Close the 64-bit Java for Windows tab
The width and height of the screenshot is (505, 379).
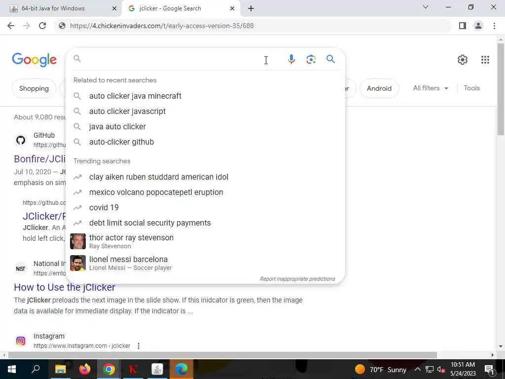click(x=114, y=8)
